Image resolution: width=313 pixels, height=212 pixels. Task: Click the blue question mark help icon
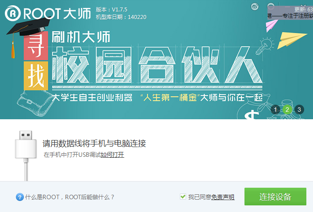click(x=20, y=197)
